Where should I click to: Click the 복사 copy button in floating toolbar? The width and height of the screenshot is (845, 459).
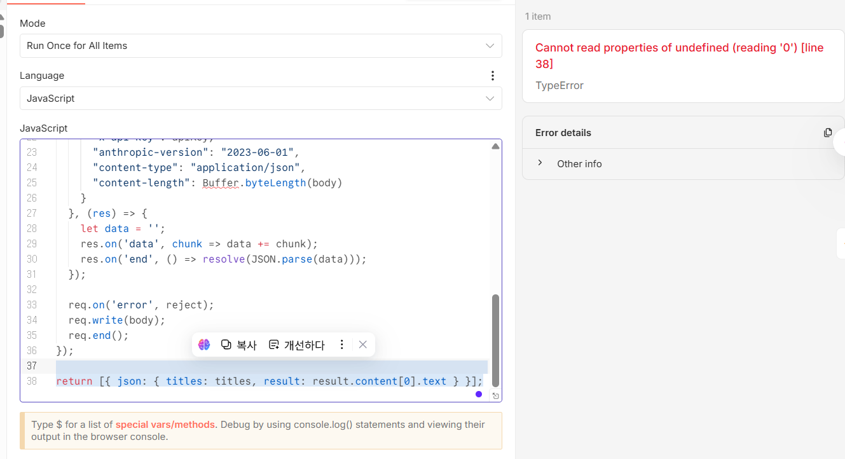pos(239,345)
